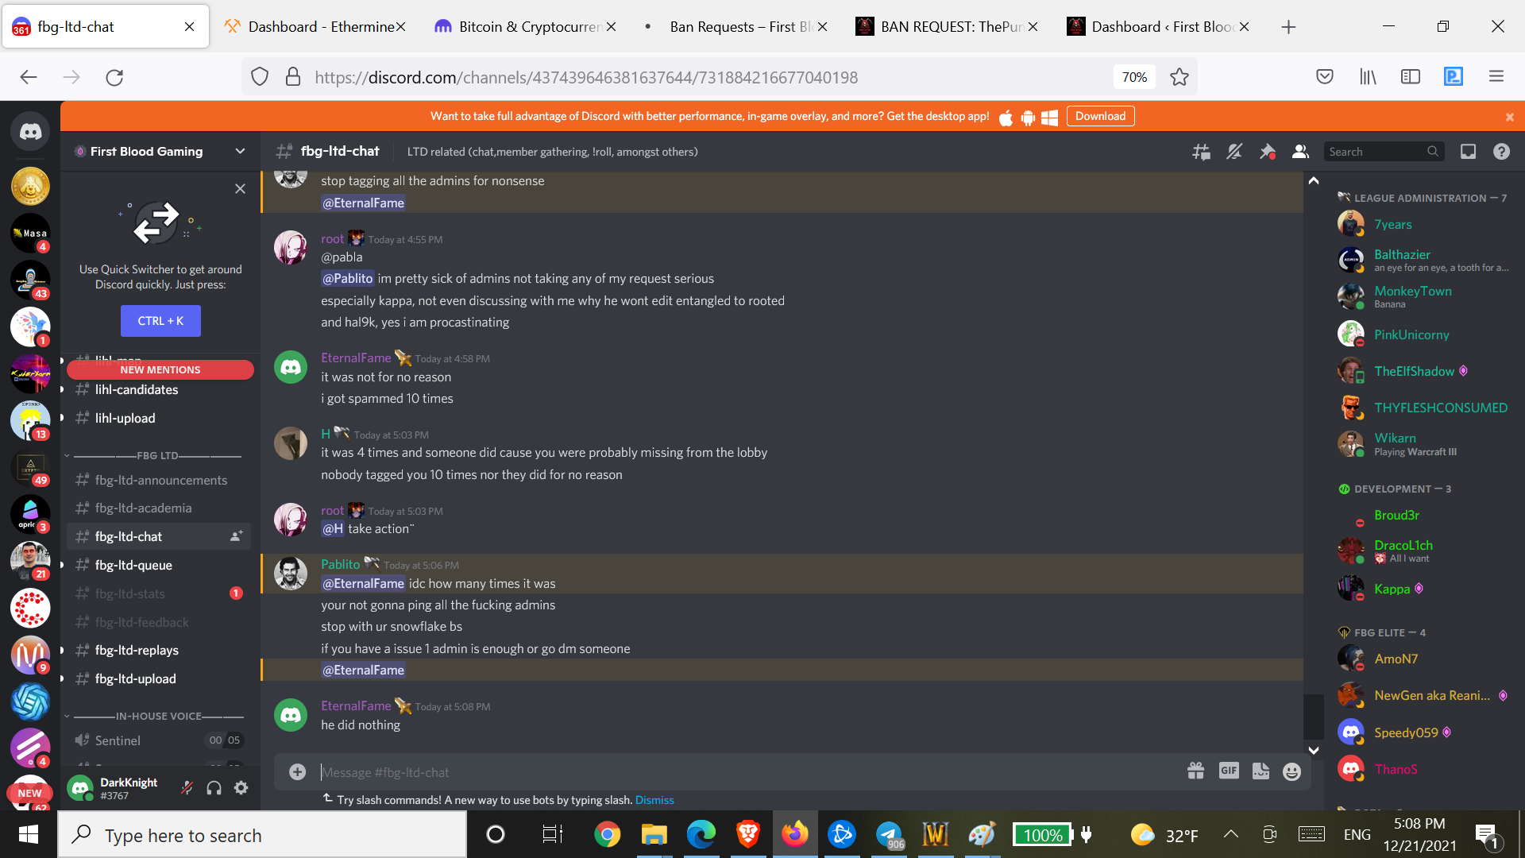Open the inbox icon
1525x858 pixels.
point(1468,152)
